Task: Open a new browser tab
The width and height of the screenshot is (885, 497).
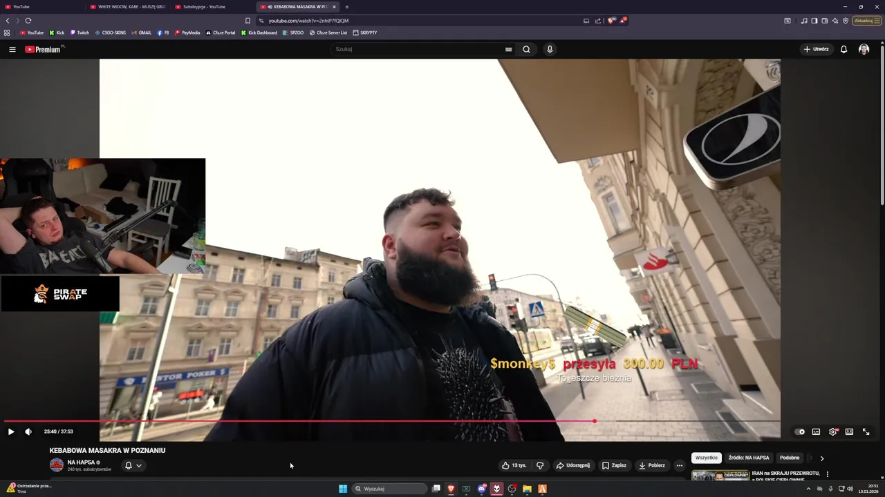Action: tap(347, 7)
